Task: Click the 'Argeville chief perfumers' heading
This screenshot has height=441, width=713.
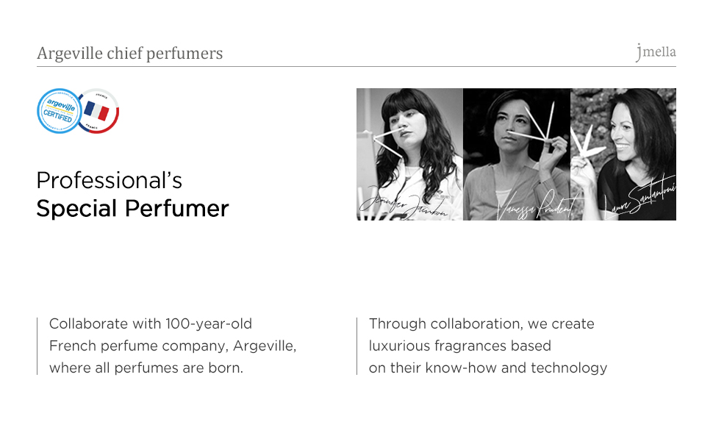Action: [129, 54]
